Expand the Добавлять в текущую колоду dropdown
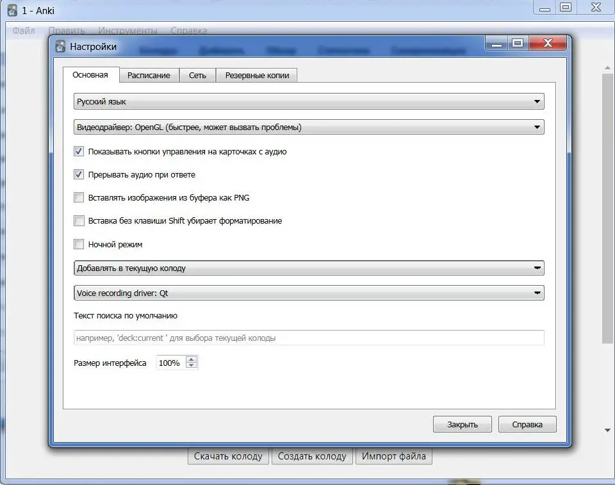 tap(309, 268)
